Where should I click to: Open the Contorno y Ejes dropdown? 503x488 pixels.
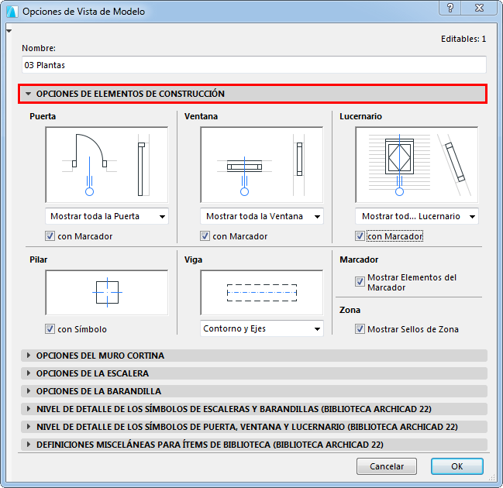(262, 328)
